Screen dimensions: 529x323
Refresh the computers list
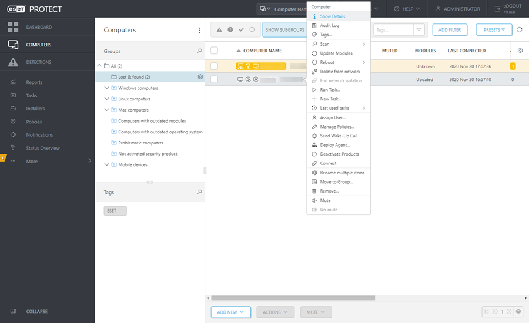(520, 30)
